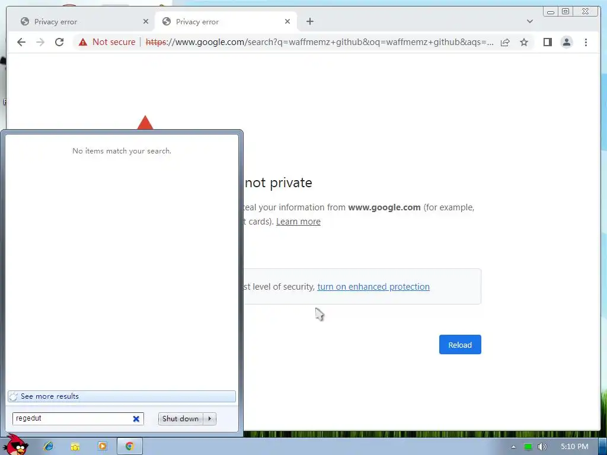Open the volume control tray icon
Image resolution: width=607 pixels, height=455 pixels.
(x=542, y=447)
